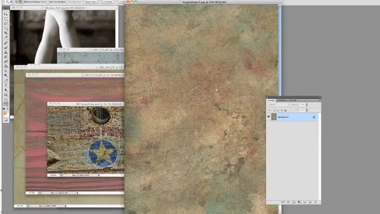Click the Actual Pixels button
This screenshot has width=380, height=214.
click(x=91, y=2)
